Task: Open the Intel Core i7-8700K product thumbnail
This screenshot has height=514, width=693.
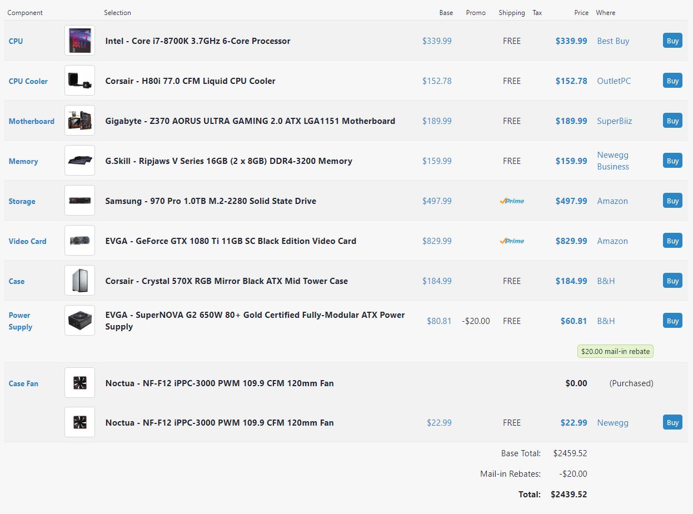Action: click(x=79, y=41)
